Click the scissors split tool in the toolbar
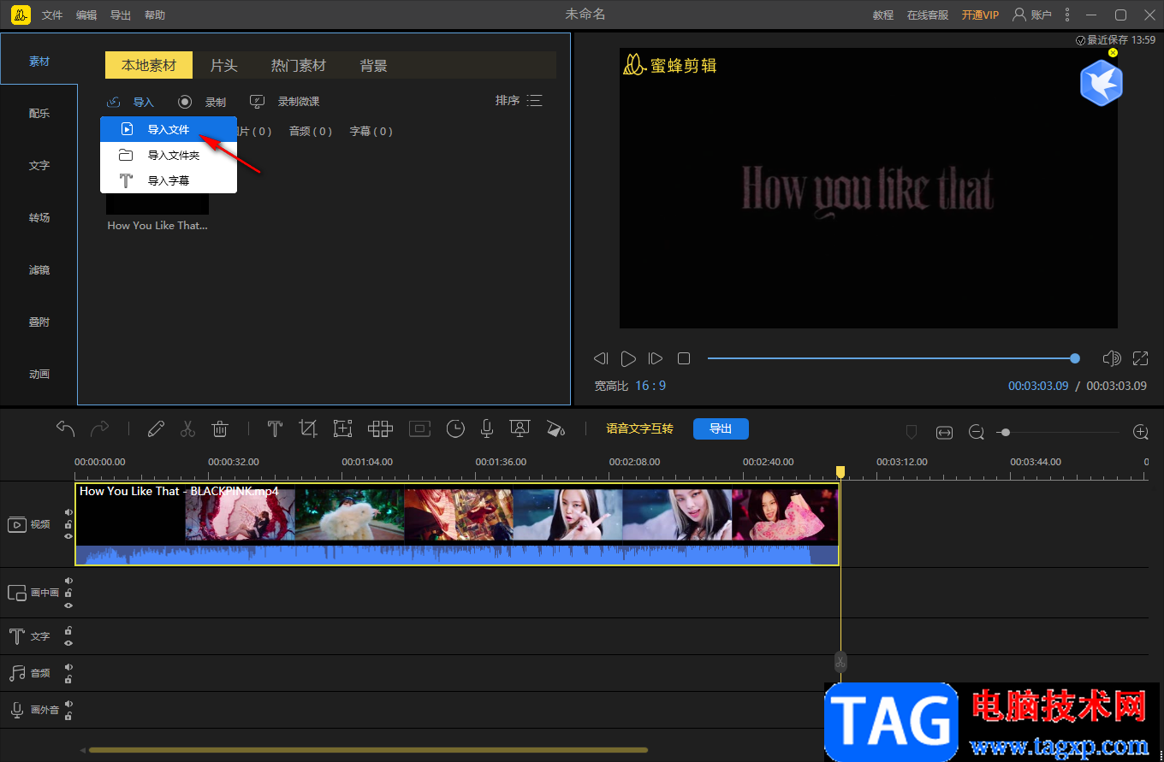The image size is (1164, 762). [x=188, y=428]
